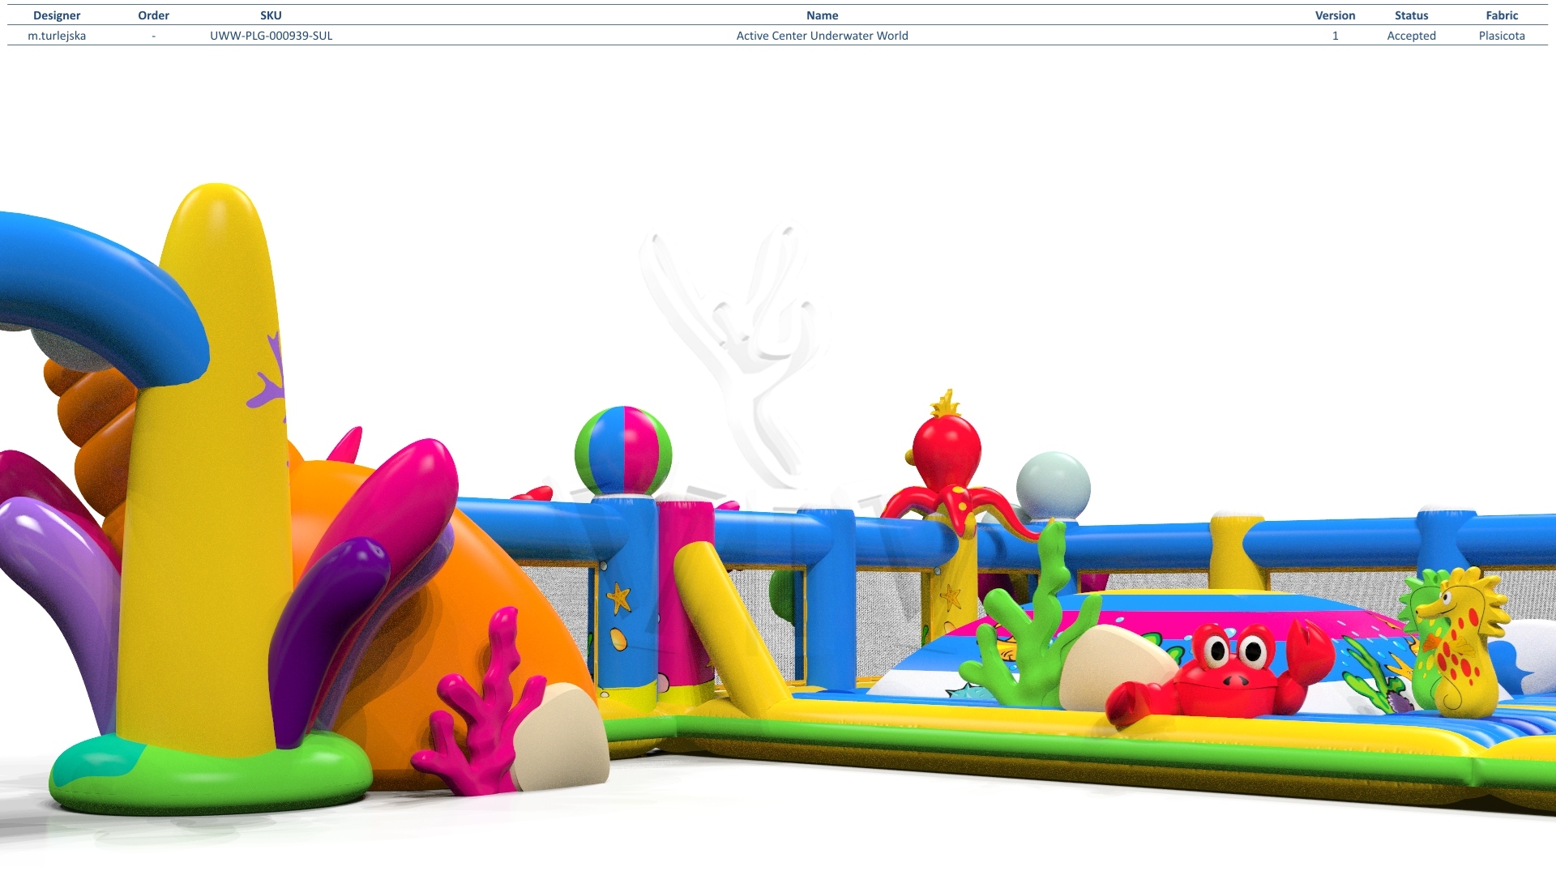Click the Plasicota fabric value

click(1502, 36)
